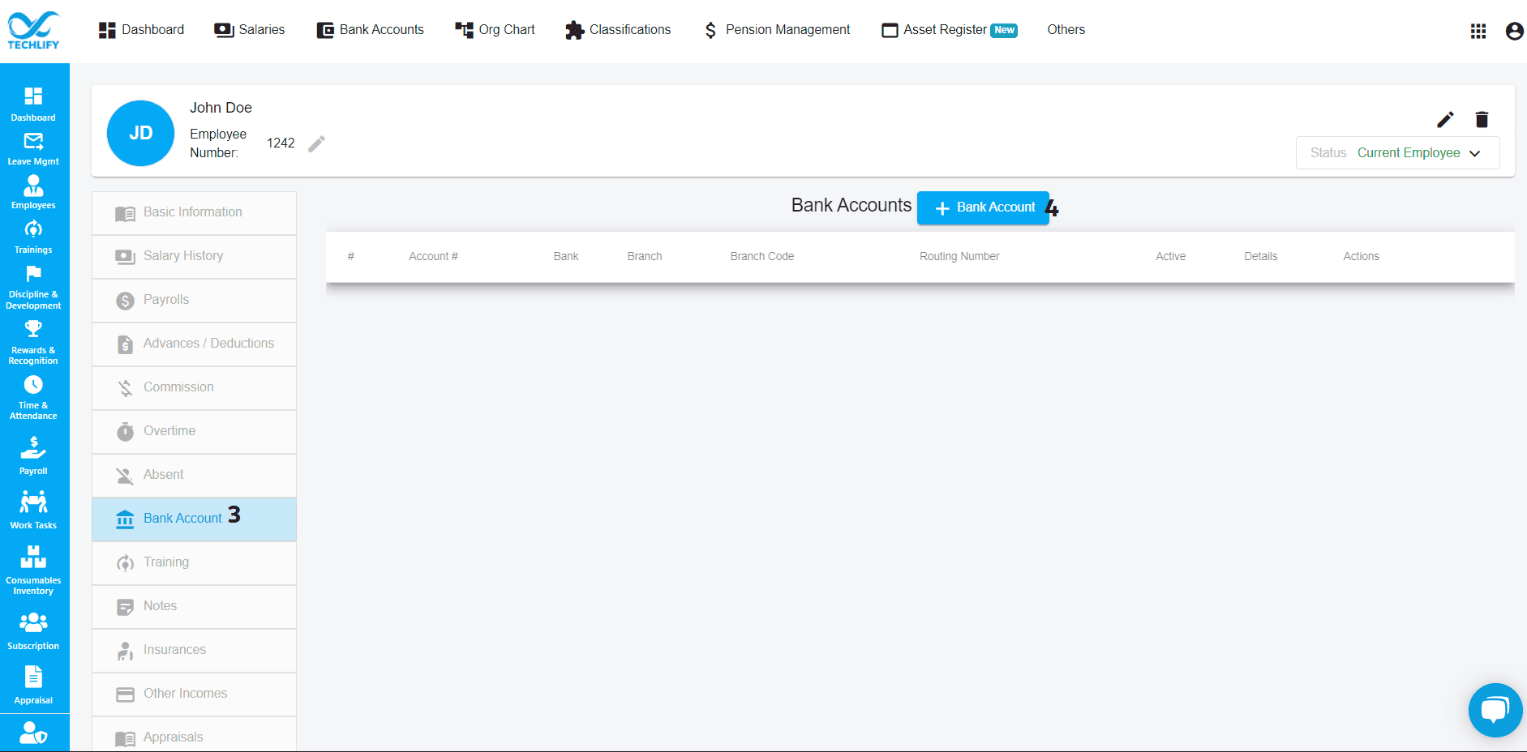Open the app grid launcher at top right

pyautogui.click(x=1478, y=31)
